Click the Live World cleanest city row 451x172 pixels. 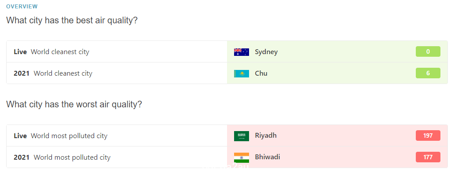(227, 52)
